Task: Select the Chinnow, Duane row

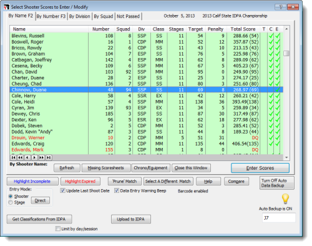Action: pos(147,90)
